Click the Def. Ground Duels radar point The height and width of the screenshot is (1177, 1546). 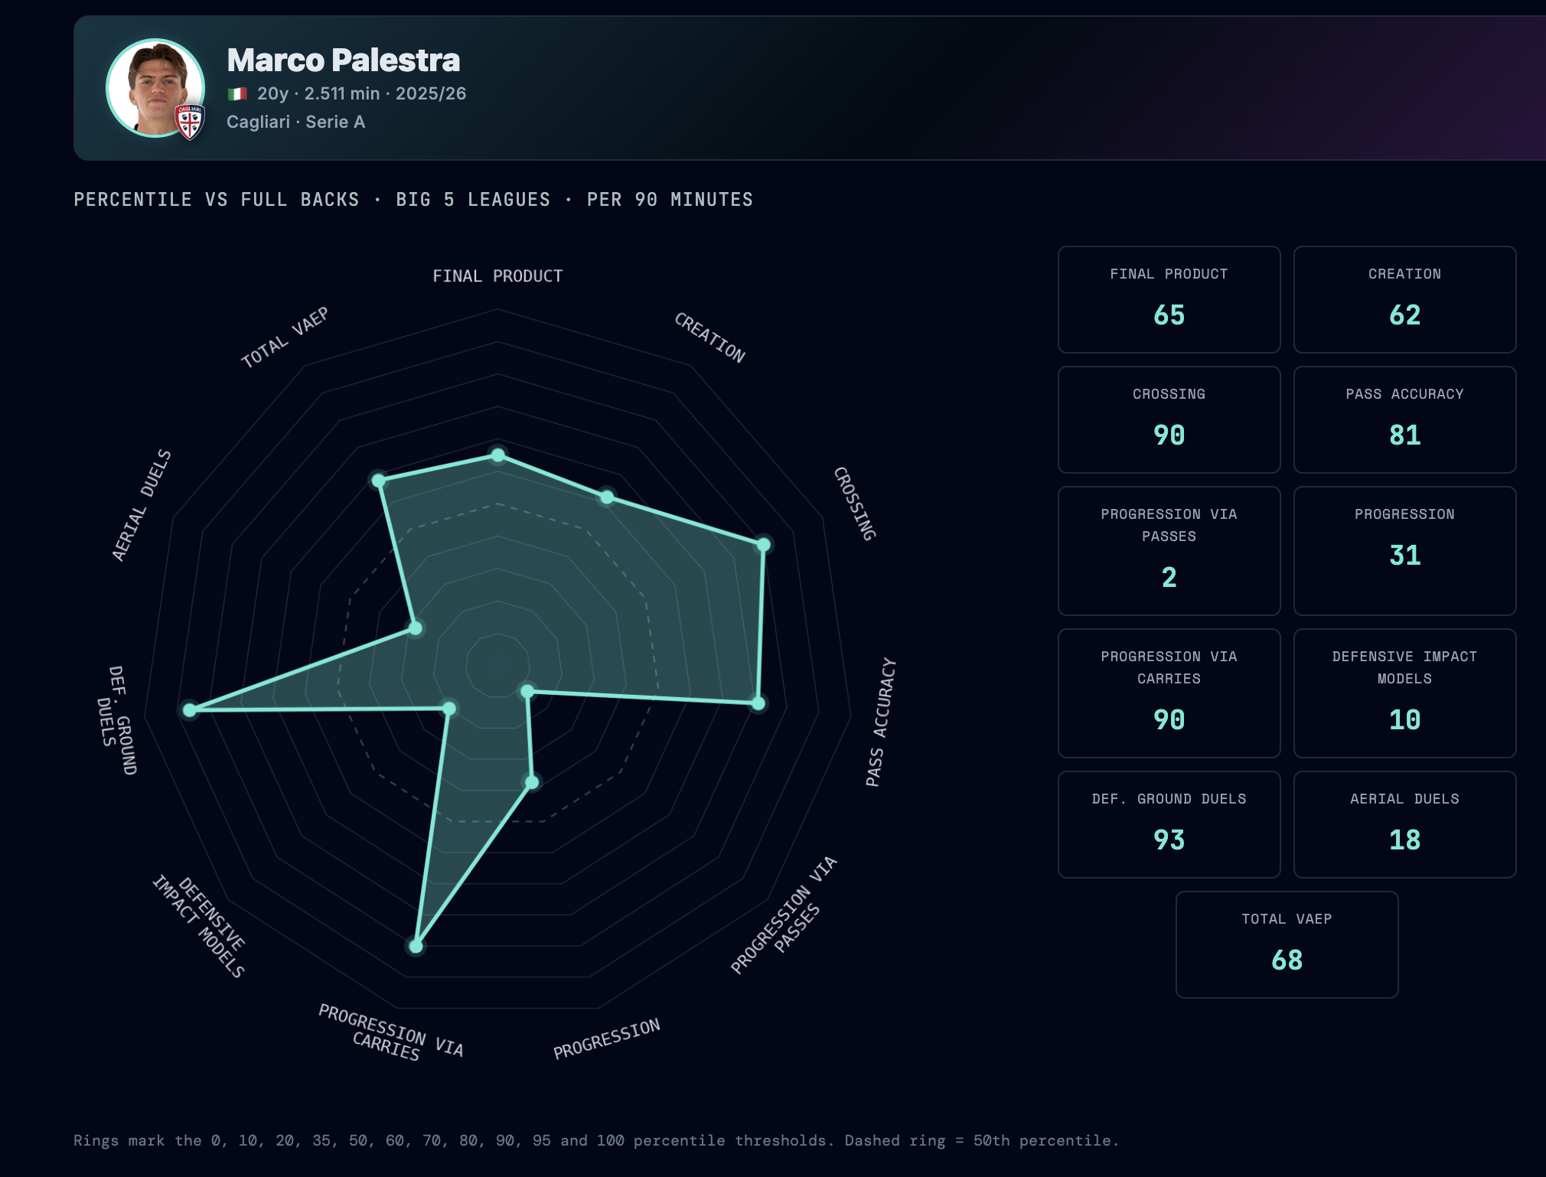(x=190, y=710)
